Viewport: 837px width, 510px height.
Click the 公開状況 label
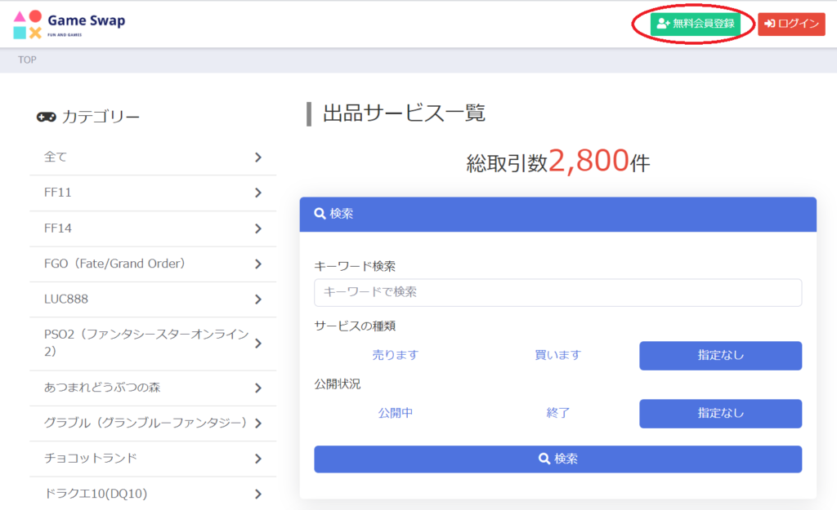[338, 384]
